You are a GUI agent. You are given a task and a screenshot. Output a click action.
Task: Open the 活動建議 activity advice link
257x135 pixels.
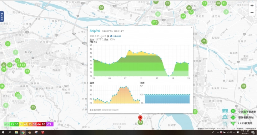(x=116, y=36)
